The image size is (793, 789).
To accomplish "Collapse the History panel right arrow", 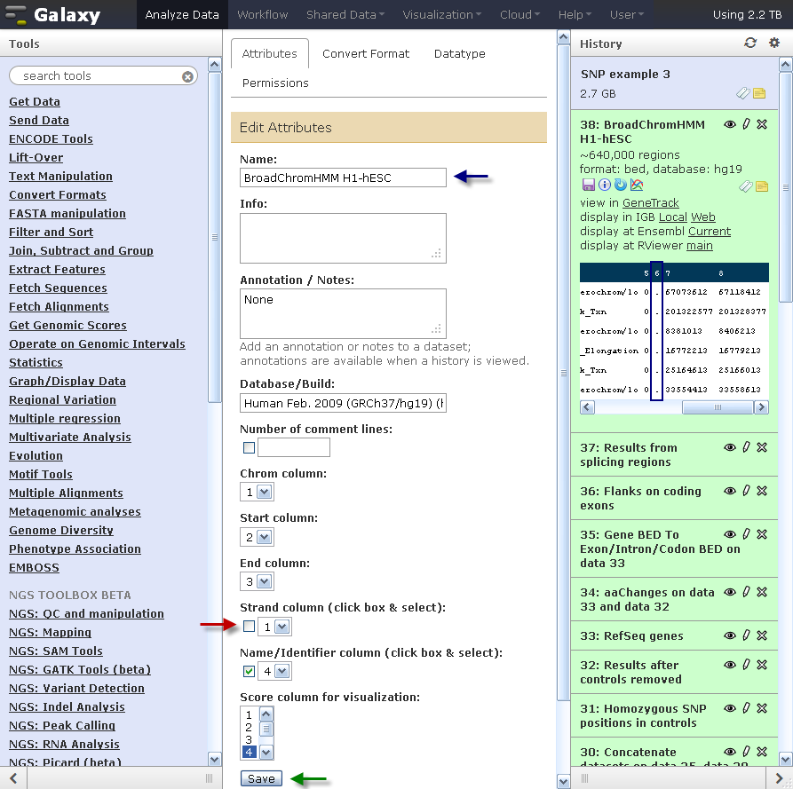I will (780, 777).
